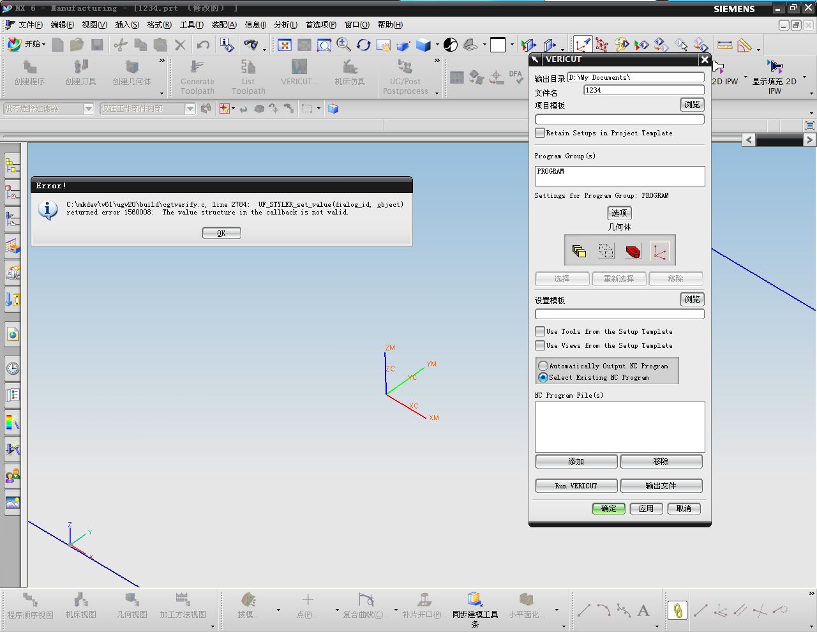Click the 输出目录 output directory field
This screenshot has width=817, height=632.
[x=636, y=77]
